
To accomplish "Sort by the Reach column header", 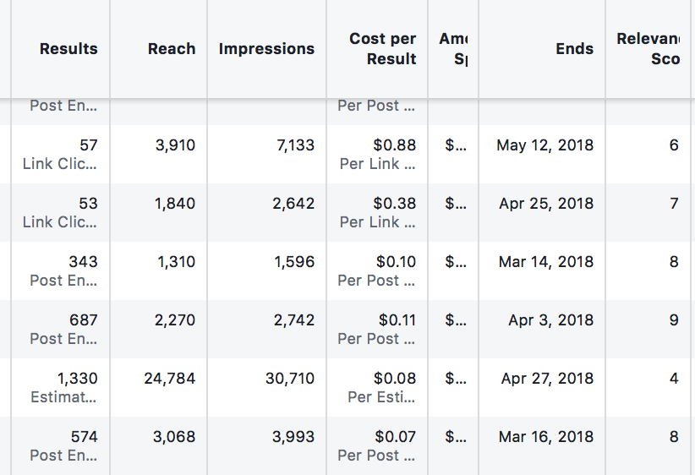I will click(x=172, y=49).
